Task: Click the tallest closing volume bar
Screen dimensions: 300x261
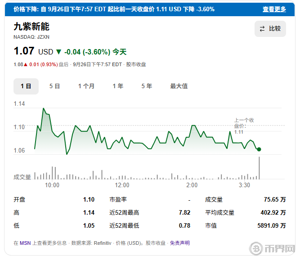Action: (x=259, y=168)
